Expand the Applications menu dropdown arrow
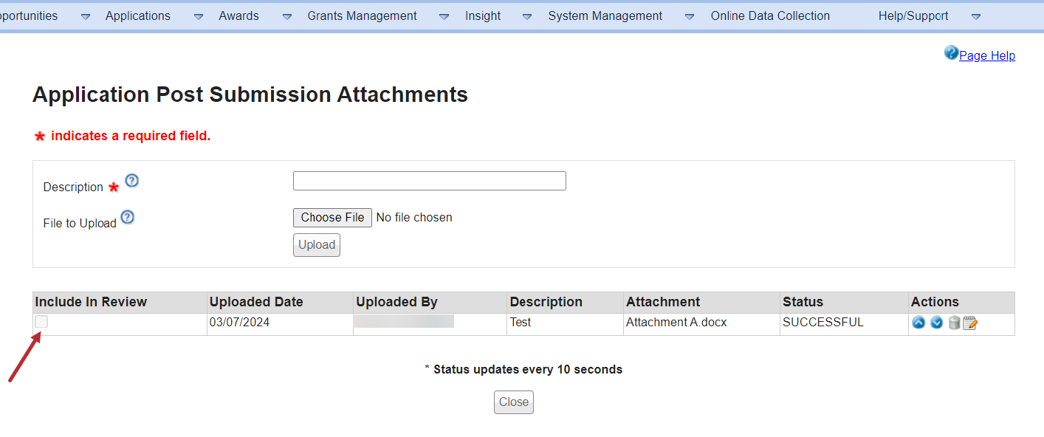The image size is (1044, 437). pos(199,16)
